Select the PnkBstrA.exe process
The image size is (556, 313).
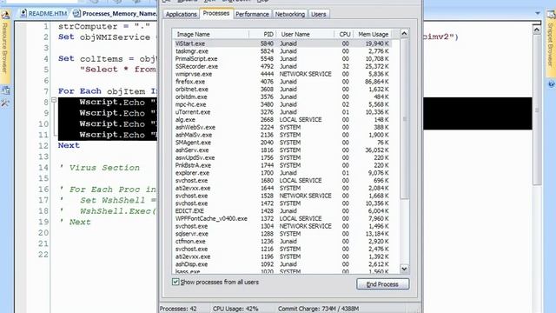282,165
